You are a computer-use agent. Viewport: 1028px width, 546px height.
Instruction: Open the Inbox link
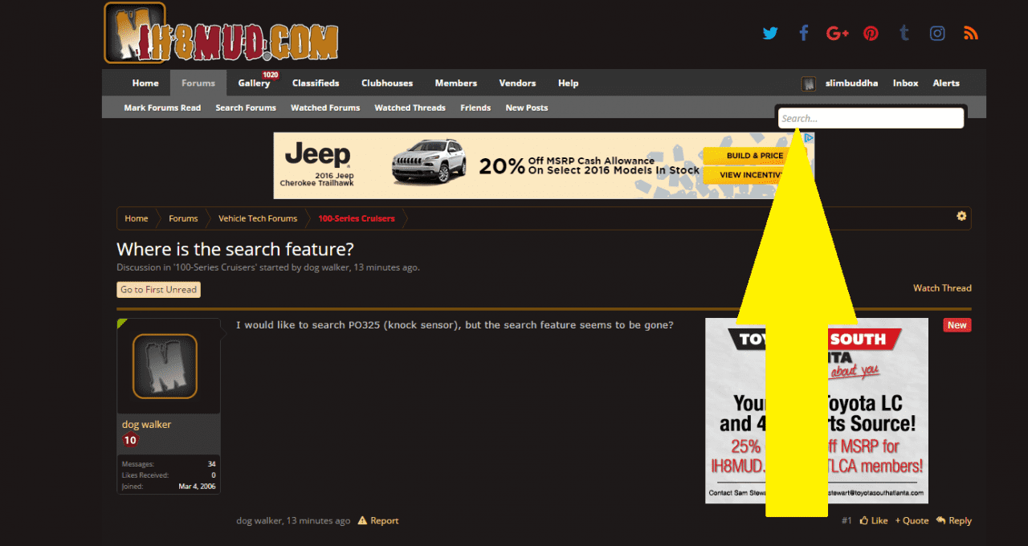pyautogui.click(x=905, y=83)
